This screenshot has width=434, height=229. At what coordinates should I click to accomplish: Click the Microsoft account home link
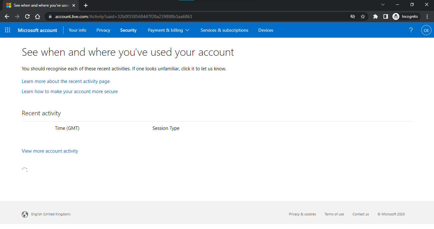tap(37, 30)
